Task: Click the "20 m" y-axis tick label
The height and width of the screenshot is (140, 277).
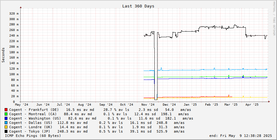Action: (x=15, y=96)
